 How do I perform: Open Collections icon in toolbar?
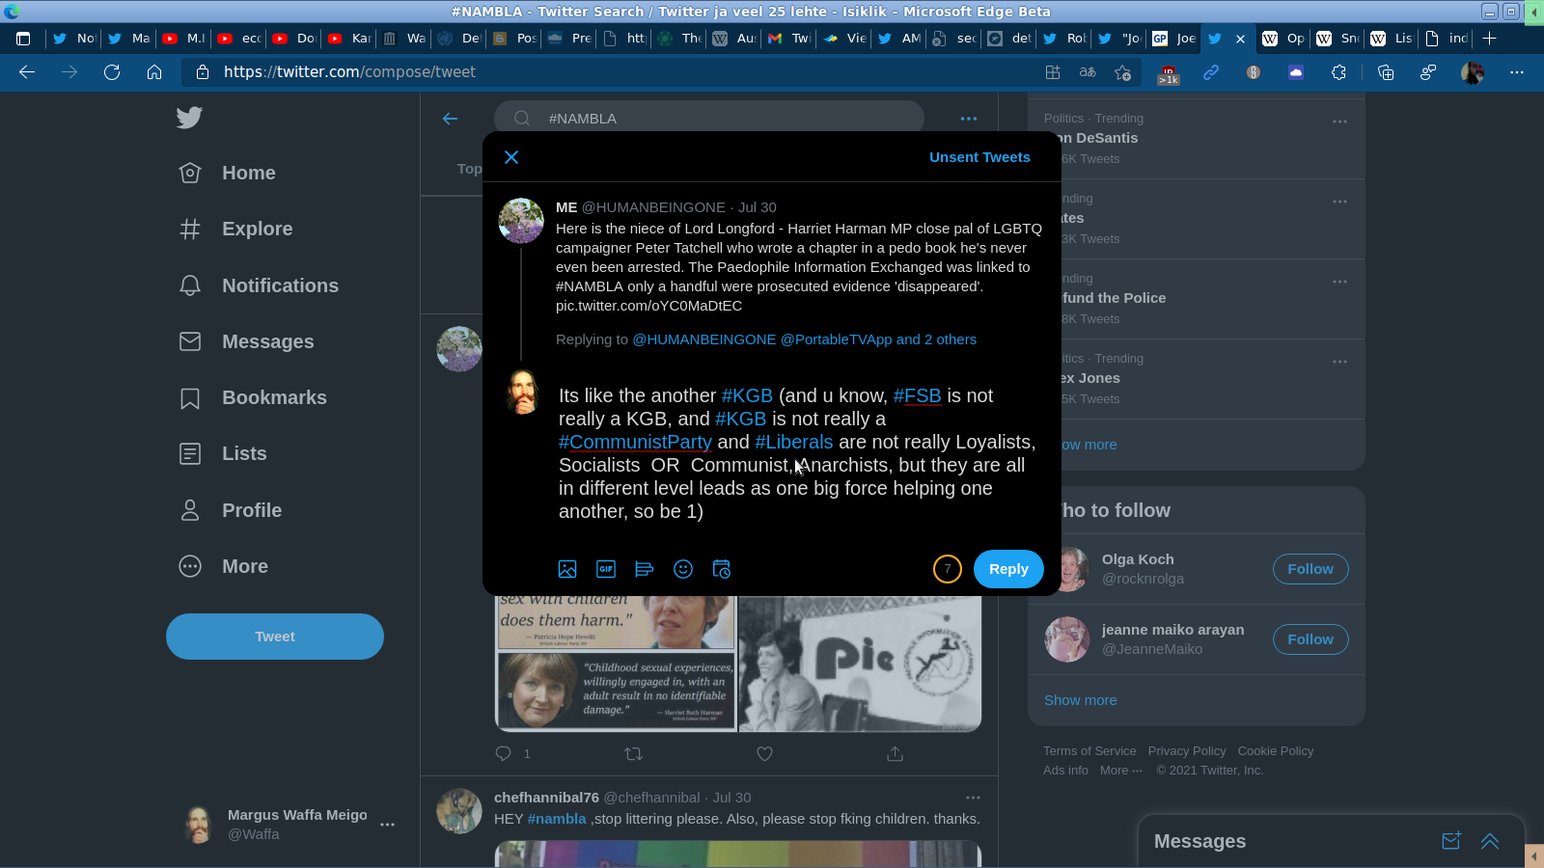1386,72
